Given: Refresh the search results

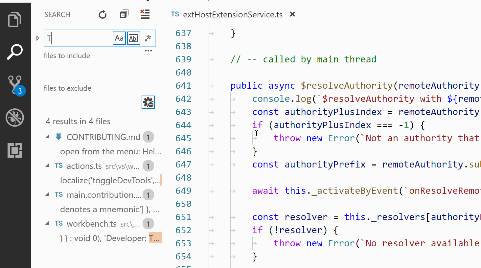Looking at the screenshot, I should 102,14.
